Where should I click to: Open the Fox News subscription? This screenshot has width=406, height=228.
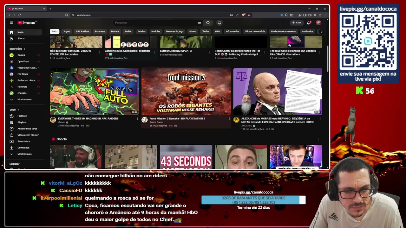[x=25, y=74]
